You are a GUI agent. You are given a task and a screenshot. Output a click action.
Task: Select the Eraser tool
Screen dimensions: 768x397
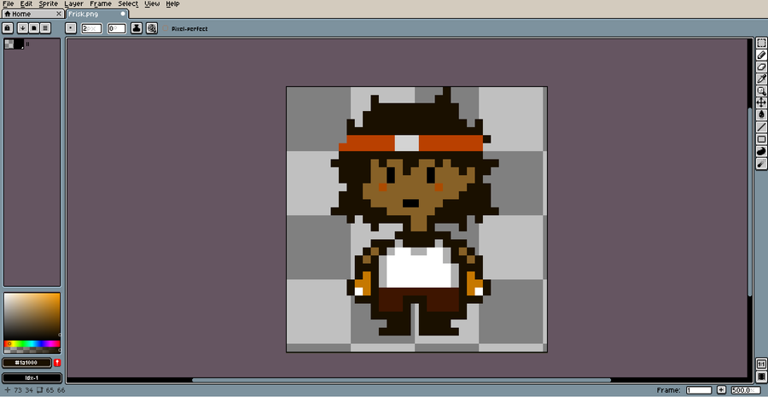click(x=761, y=67)
